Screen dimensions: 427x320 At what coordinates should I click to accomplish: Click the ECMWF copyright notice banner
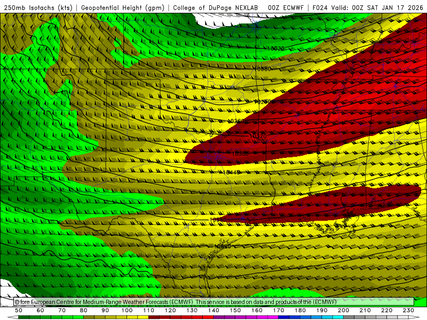(214, 302)
